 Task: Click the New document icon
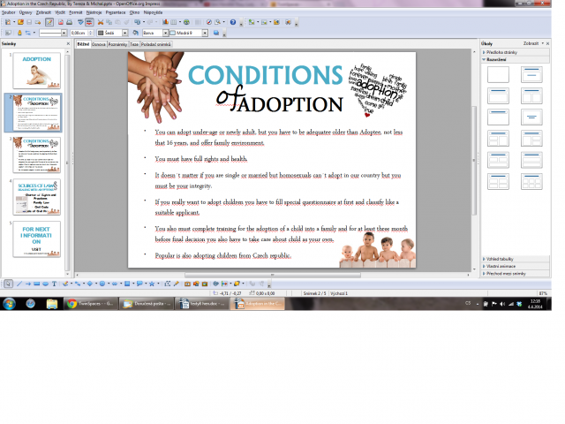coord(8,22)
